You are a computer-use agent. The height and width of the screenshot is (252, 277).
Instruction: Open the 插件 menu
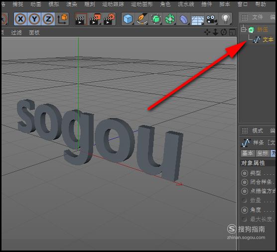click(207, 4)
